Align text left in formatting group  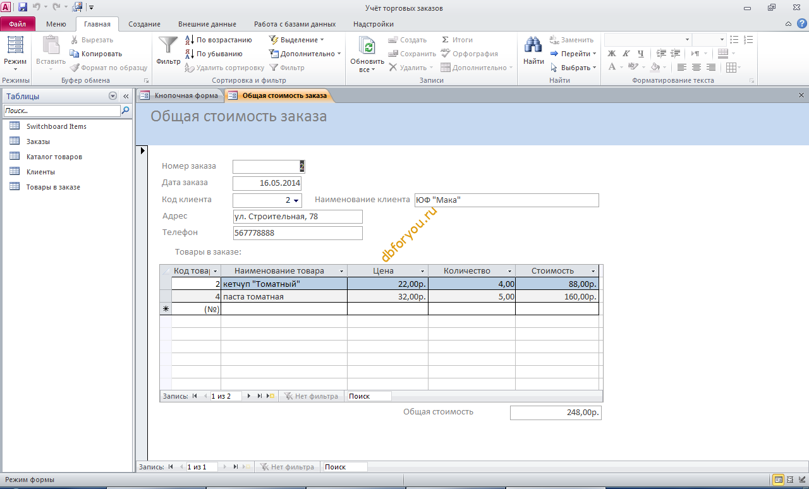pyautogui.click(x=682, y=68)
